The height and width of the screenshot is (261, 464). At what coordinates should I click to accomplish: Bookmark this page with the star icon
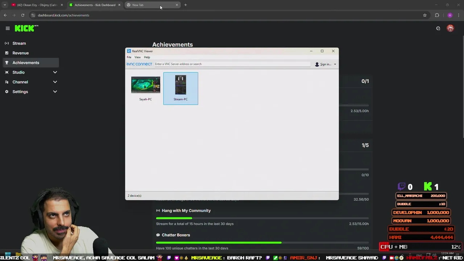pyautogui.click(x=425, y=15)
